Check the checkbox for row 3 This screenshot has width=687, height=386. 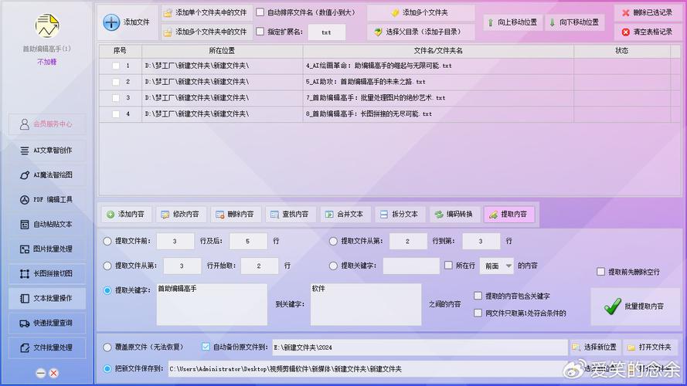tap(116, 98)
